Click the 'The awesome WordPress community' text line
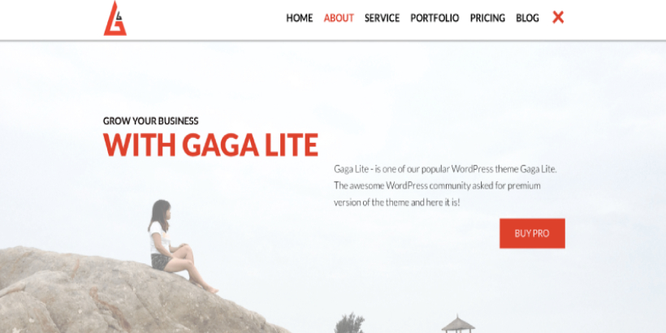Screen dimensions: 666x333 coord(437,186)
